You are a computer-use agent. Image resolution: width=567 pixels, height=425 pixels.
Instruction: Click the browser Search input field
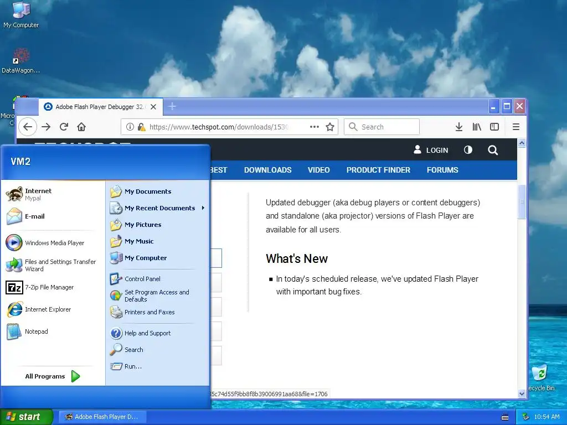[x=382, y=127]
